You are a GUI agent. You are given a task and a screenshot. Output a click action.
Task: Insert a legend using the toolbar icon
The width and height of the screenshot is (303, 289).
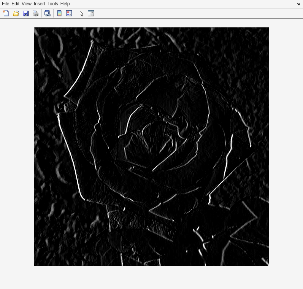69,13
